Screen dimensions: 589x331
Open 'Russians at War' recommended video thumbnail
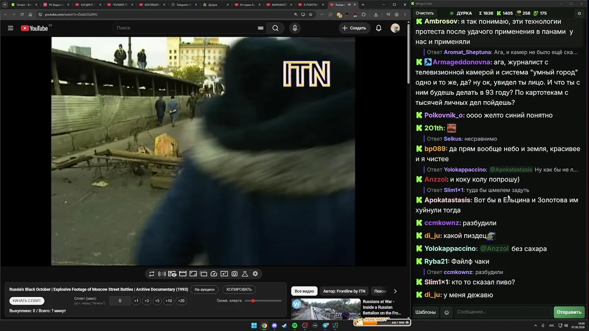326,309
